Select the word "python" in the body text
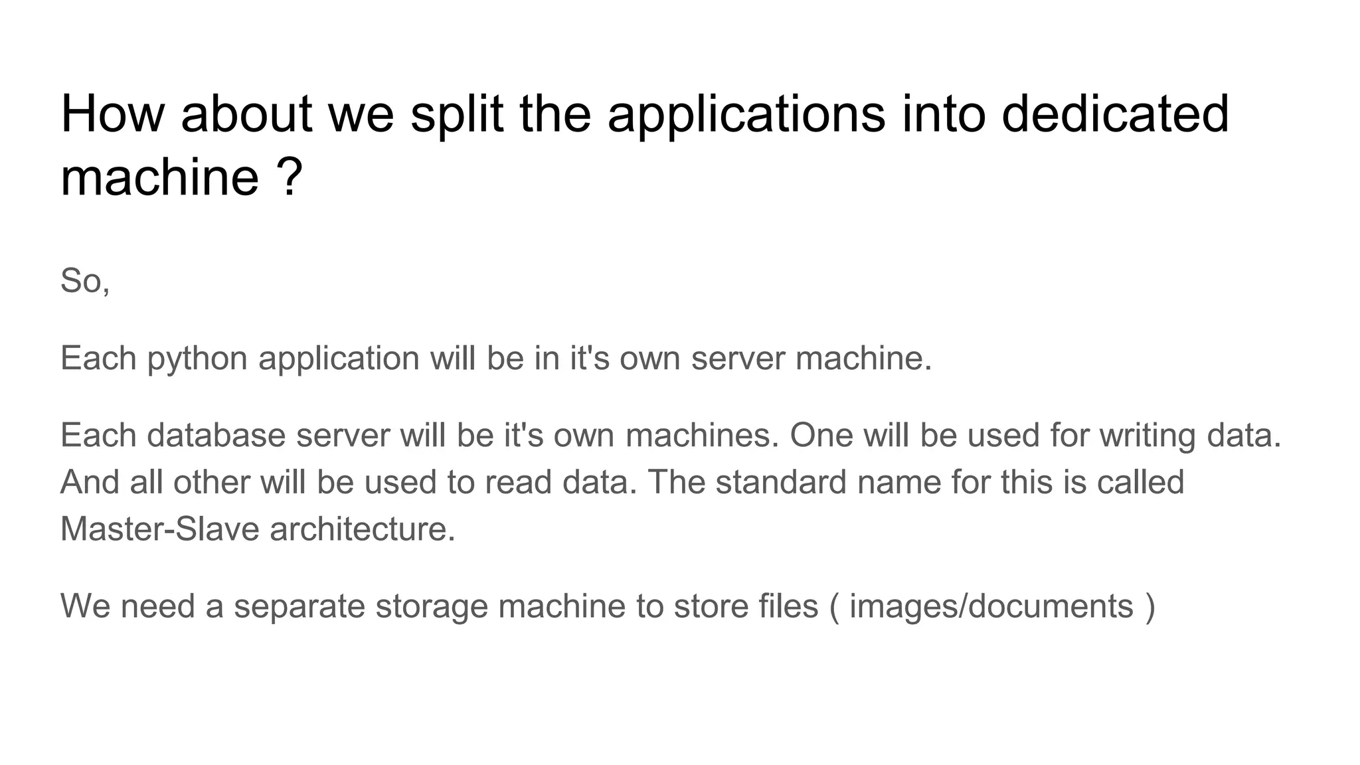Screen dimensions: 1360x765 tap(197, 359)
